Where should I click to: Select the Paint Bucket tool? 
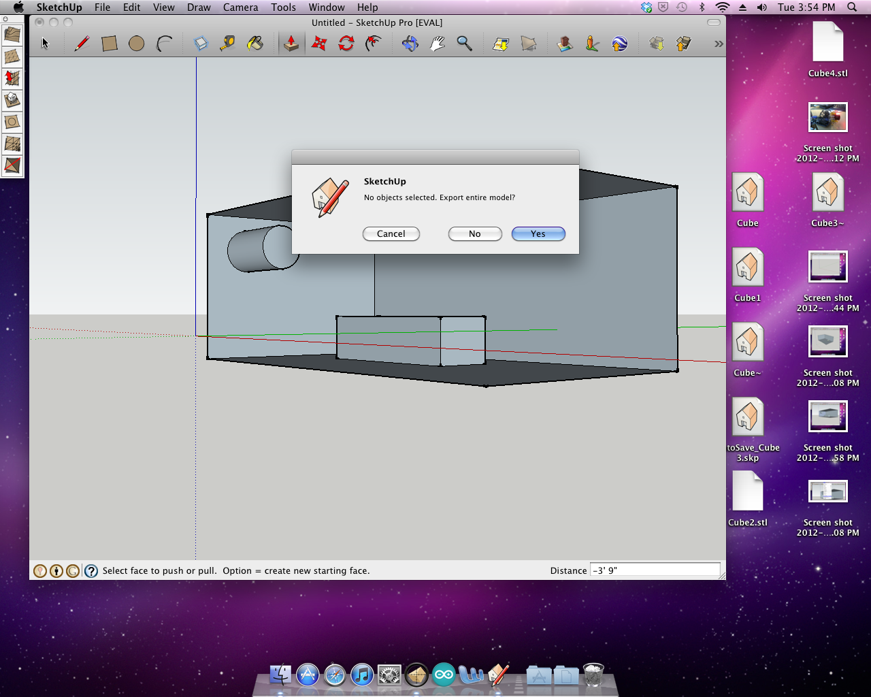pyautogui.click(x=256, y=43)
